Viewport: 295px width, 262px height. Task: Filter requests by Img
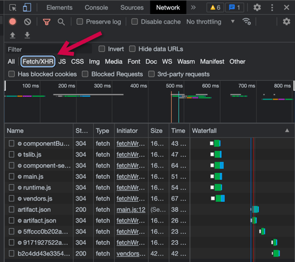pyautogui.click(x=94, y=62)
